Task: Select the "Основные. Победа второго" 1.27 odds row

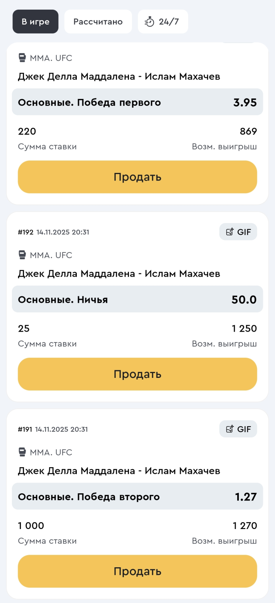Action: [137, 496]
